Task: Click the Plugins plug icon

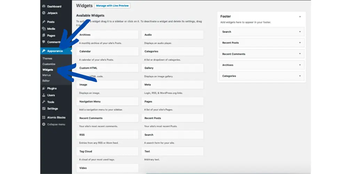Action: [x=44, y=88]
